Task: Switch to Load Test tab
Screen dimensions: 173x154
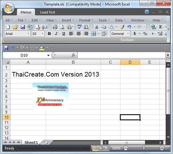Action: pos(48,12)
